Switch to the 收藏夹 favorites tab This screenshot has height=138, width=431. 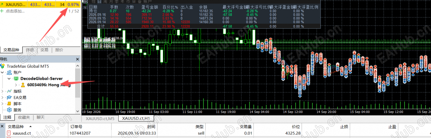coord(24,117)
